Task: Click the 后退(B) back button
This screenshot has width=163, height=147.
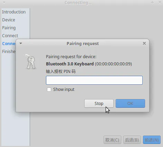Action: (x=132, y=140)
